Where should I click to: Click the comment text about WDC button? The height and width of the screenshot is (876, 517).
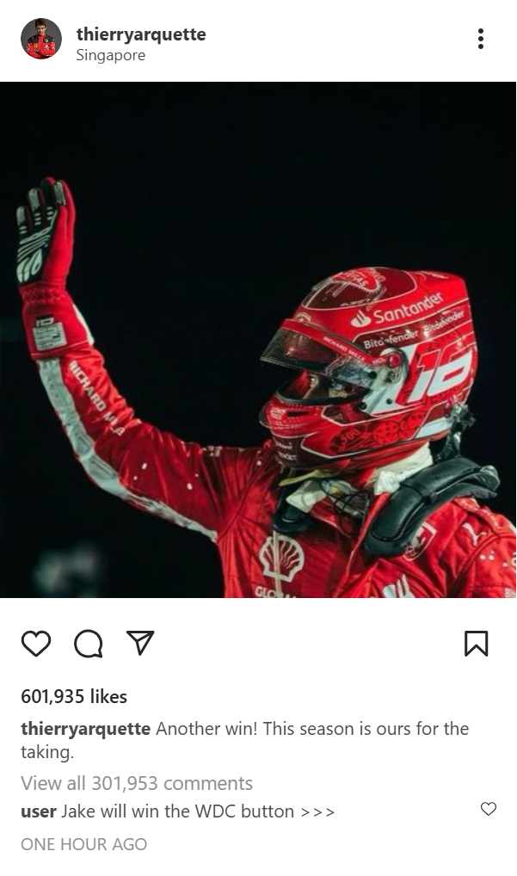point(198,811)
